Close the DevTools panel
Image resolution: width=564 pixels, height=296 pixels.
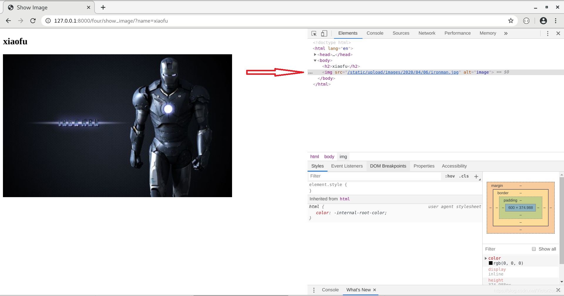pos(558,33)
